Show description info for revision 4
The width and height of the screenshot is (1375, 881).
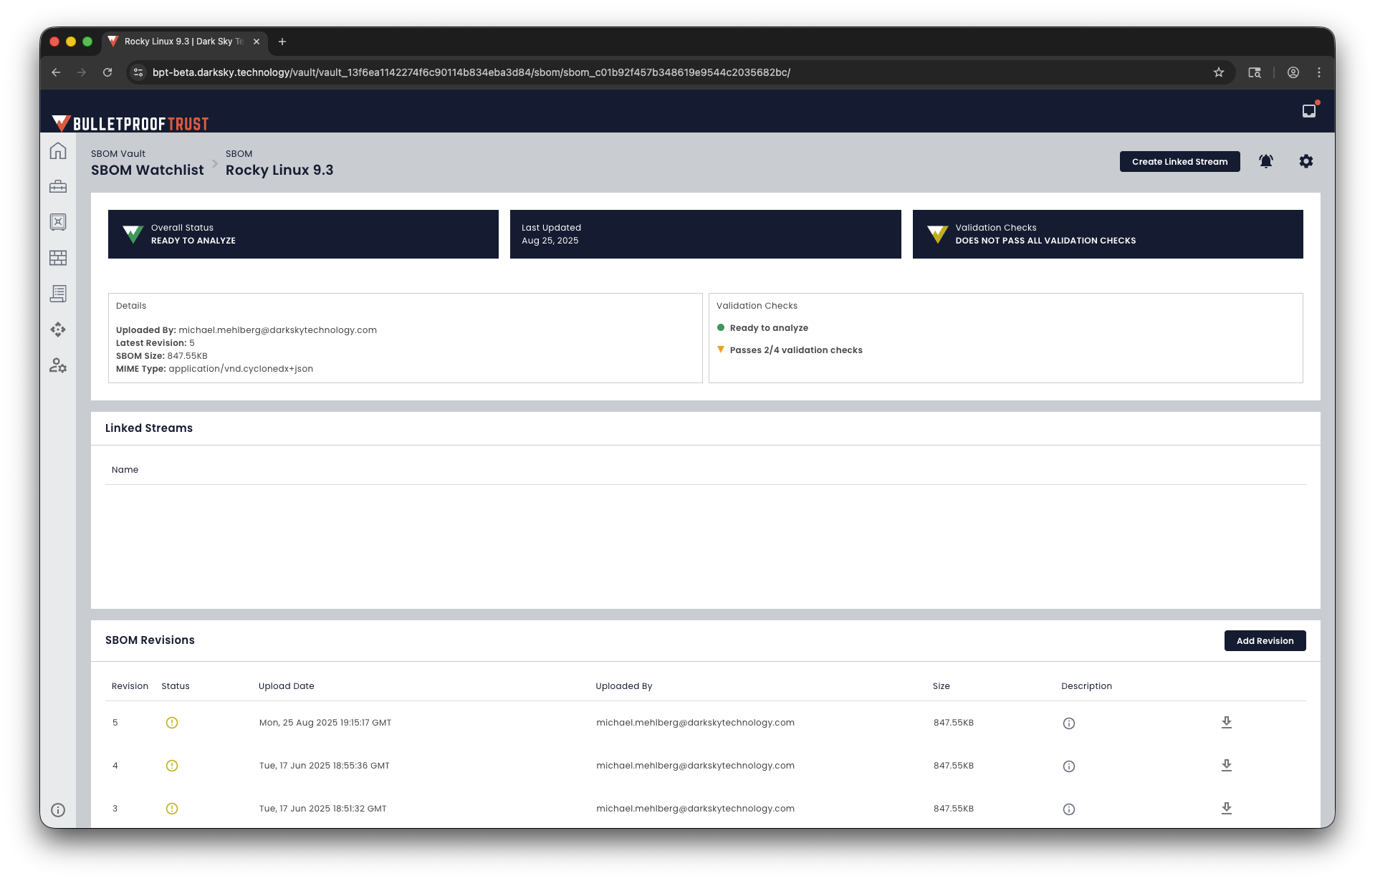coord(1069,766)
